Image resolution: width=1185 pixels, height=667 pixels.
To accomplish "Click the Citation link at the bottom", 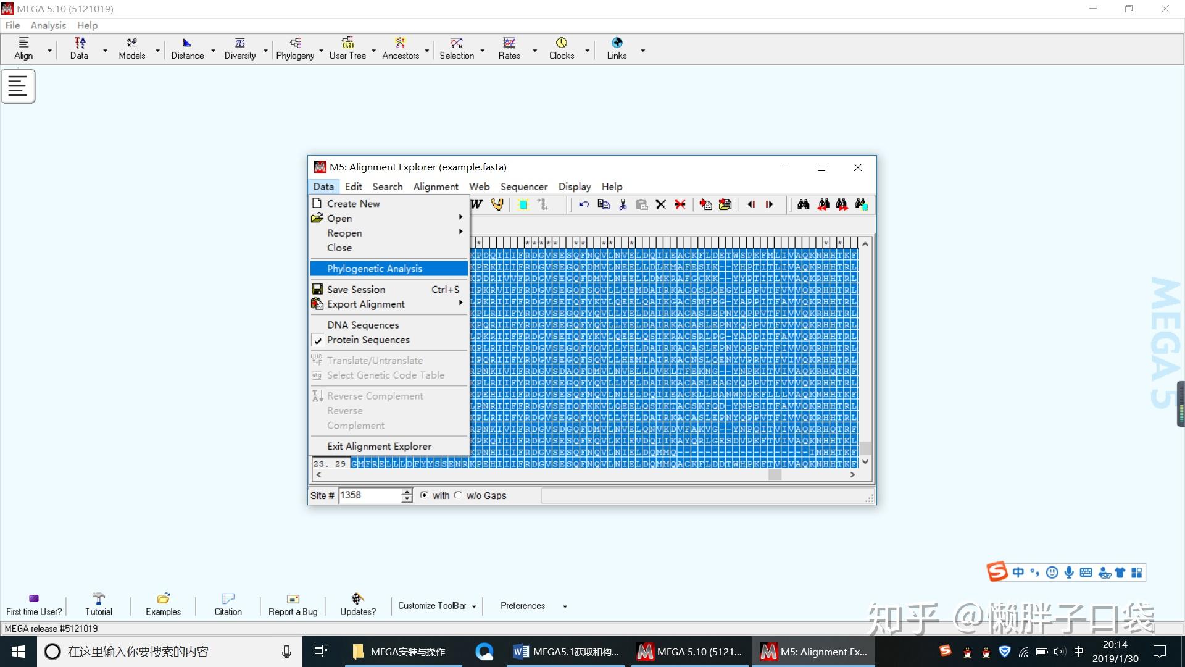I will tap(228, 604).
